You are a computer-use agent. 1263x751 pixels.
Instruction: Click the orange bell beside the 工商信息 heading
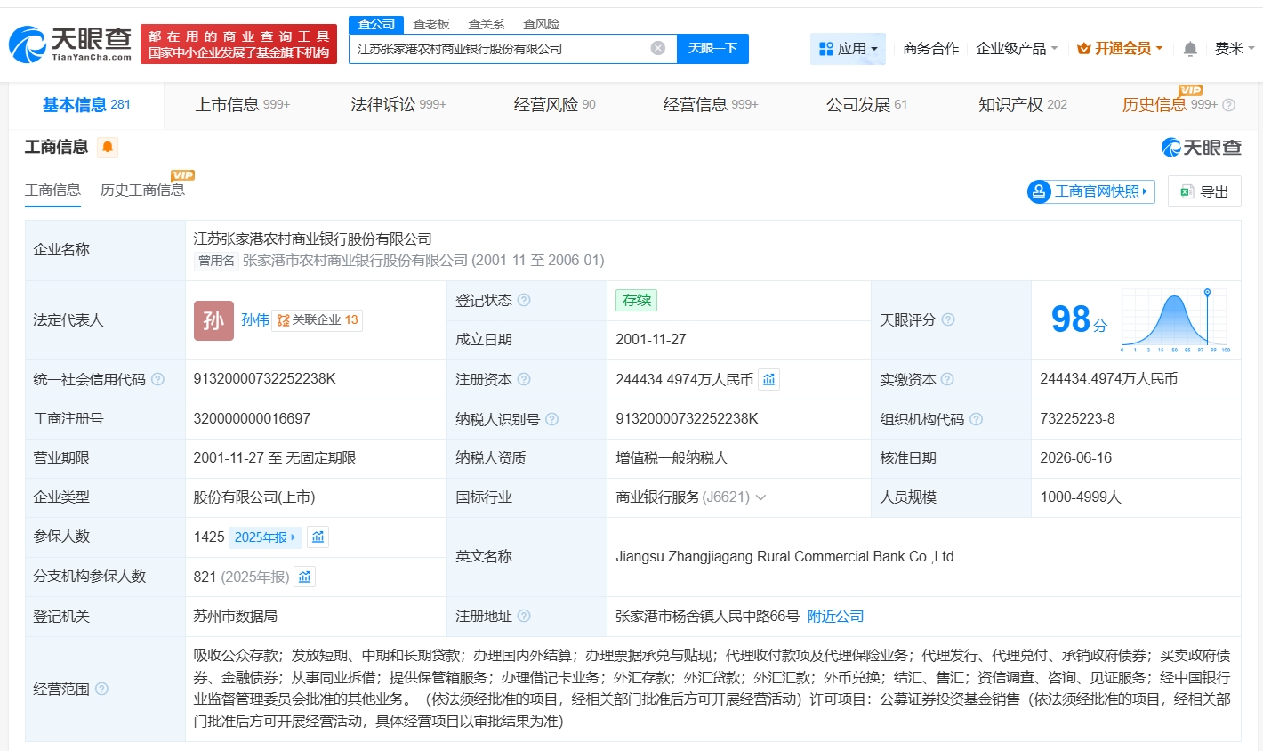108,147
